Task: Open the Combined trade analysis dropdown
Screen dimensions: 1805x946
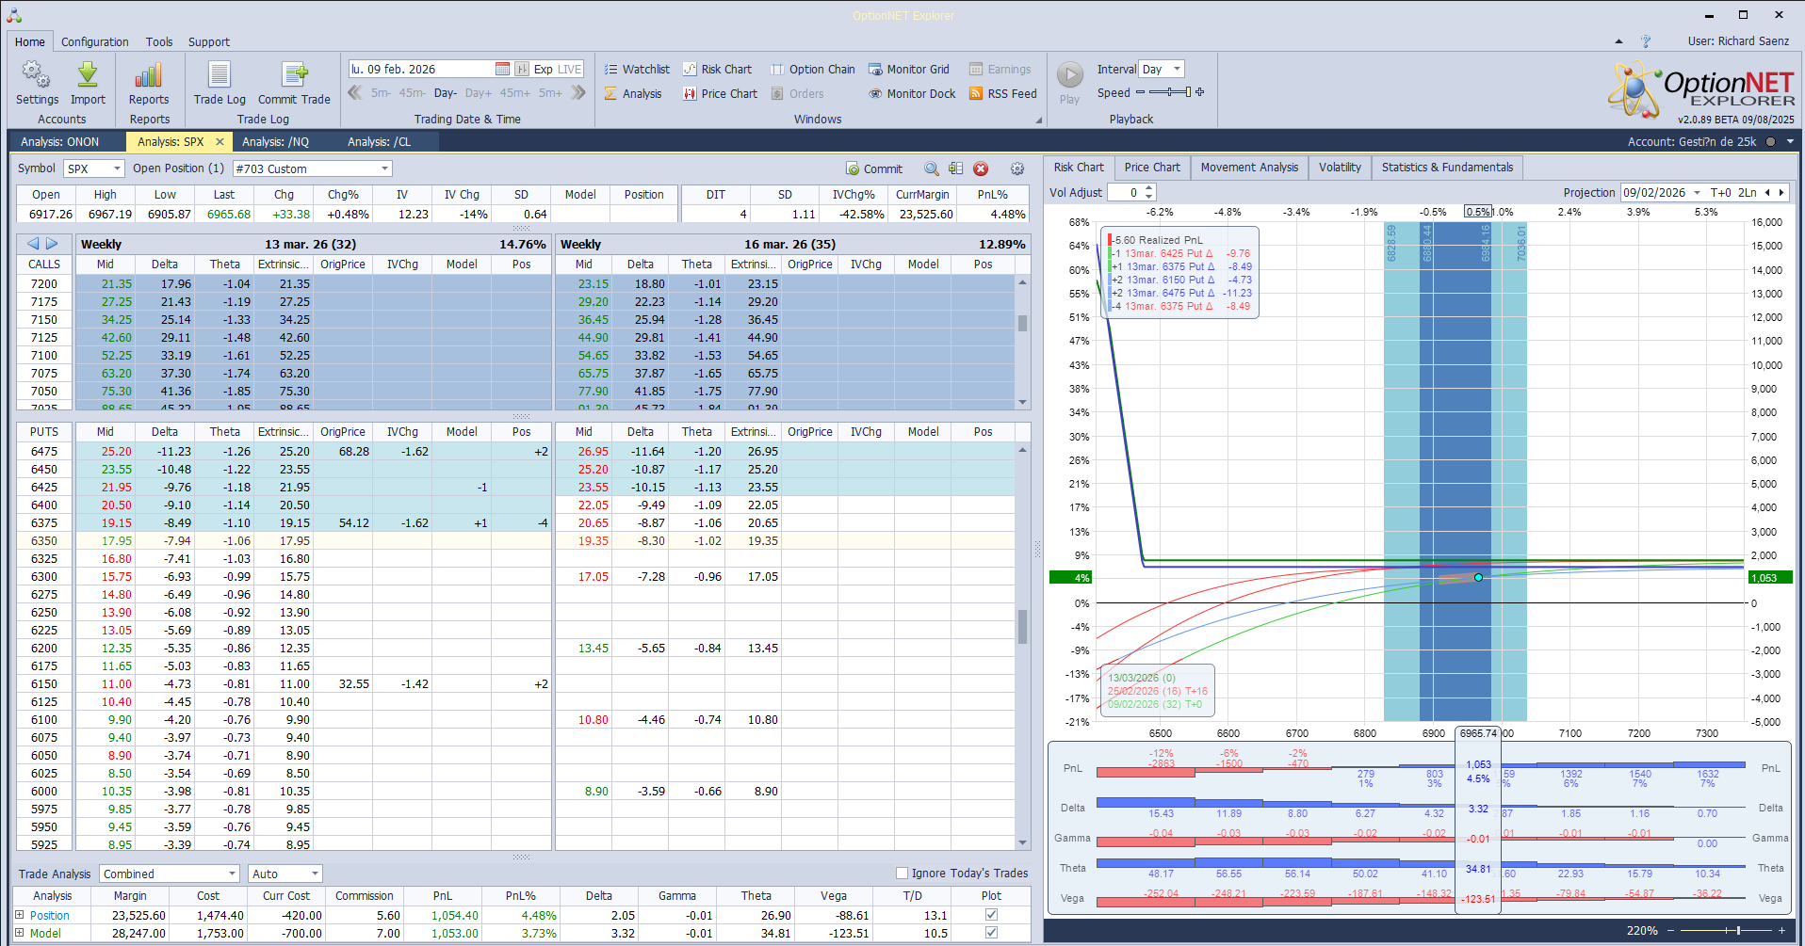Action: [x=232, y=874]
